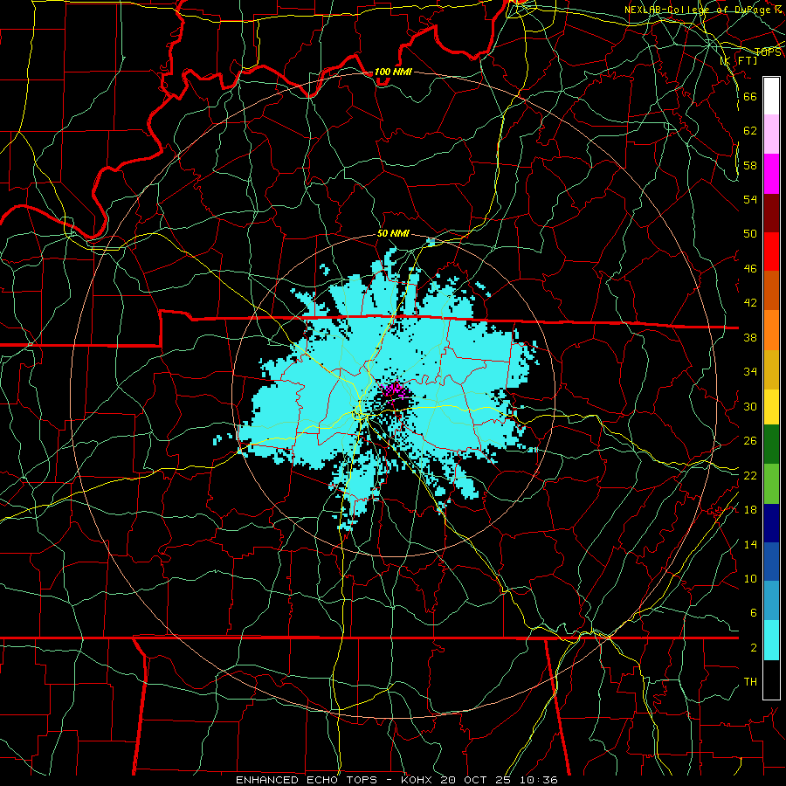Click the 10 legend value
Image resolution: width=786 pixels, height=786 pixels.
[750, 579]
